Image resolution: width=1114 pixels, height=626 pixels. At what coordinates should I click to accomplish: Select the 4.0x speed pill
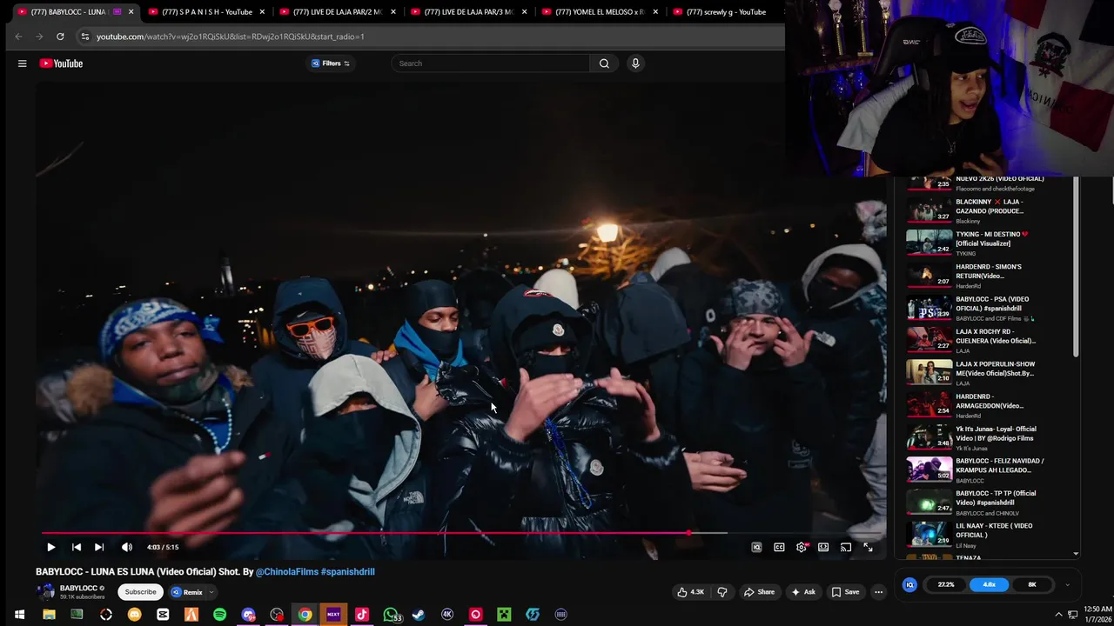click(x=990, y=584)
